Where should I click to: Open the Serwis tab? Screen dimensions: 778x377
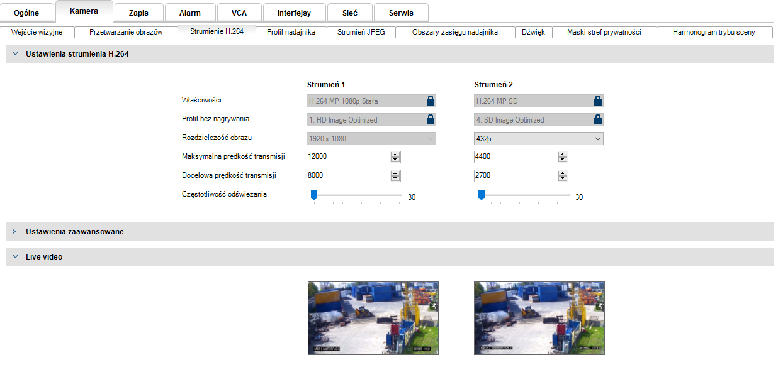pos(402,13)
